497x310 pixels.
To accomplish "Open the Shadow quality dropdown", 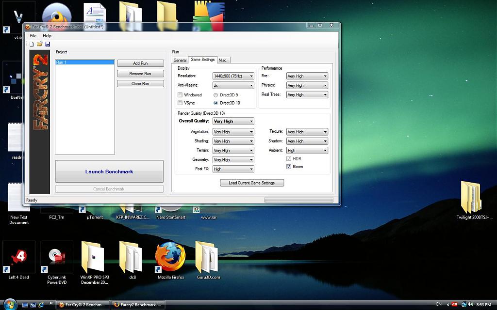I will [307, 141].
